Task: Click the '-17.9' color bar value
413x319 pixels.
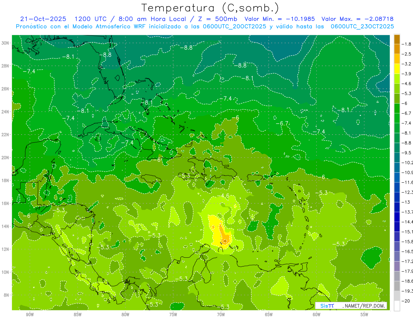Action: pos(407,271)
